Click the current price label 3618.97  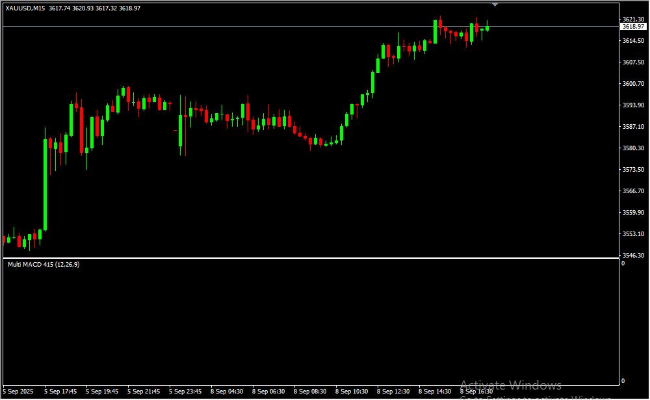point(632,27)
